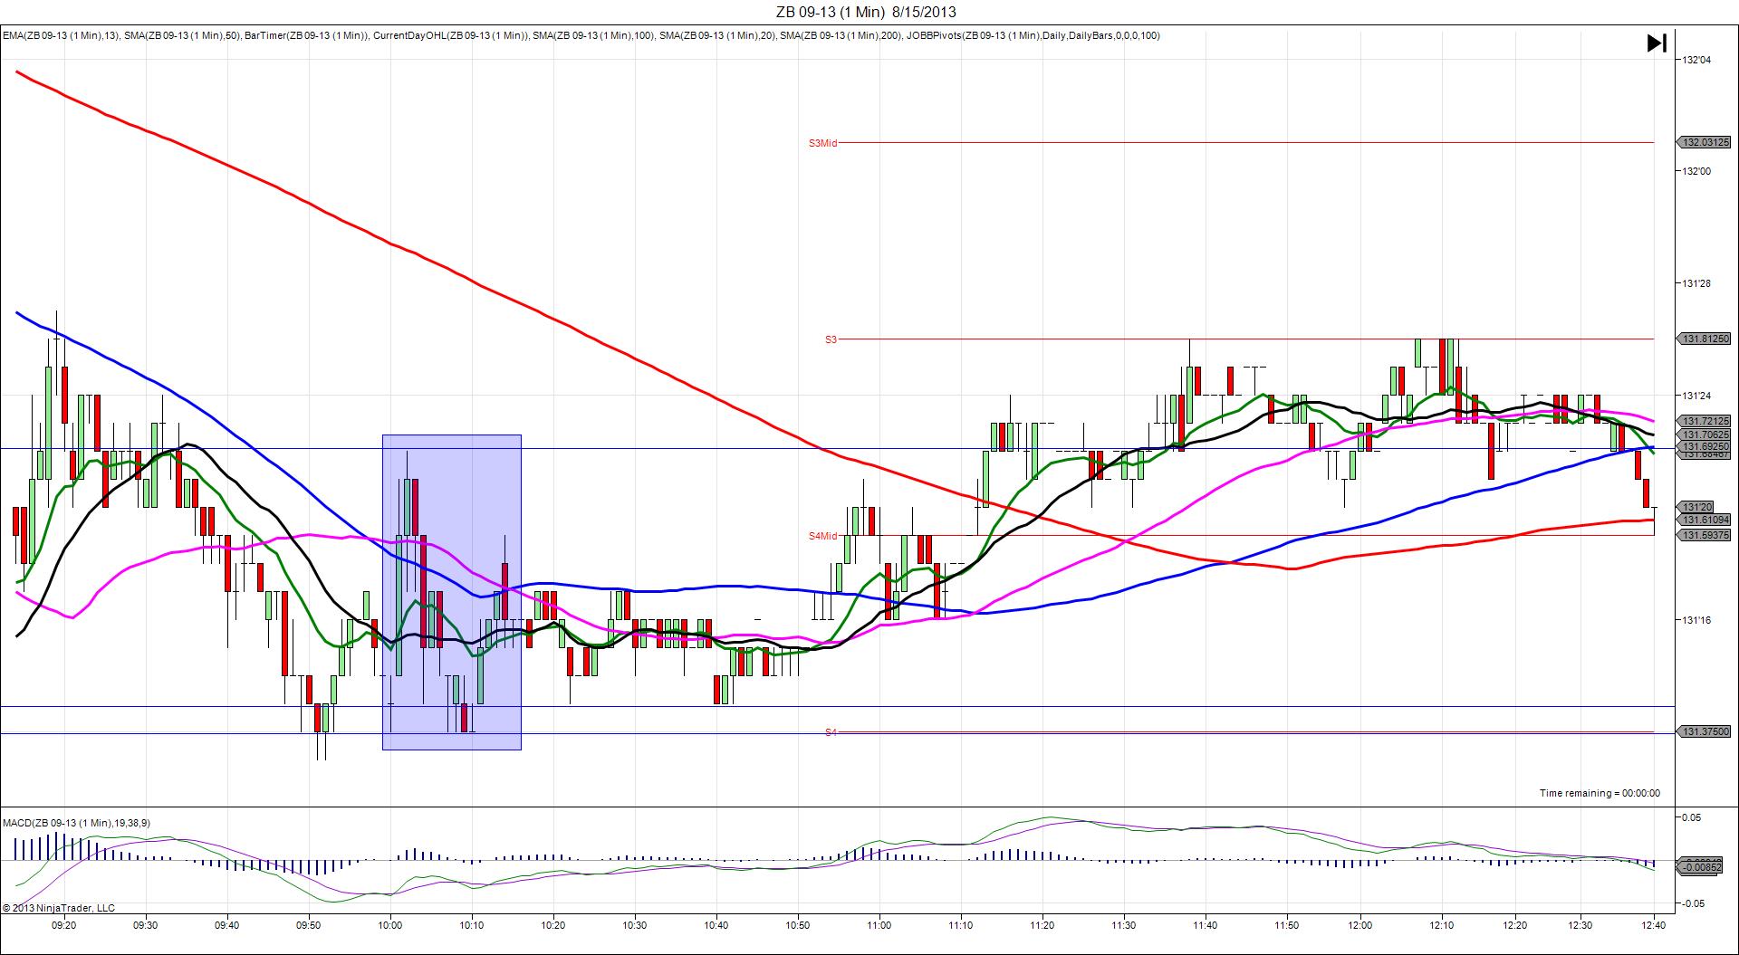Screen dimensions: 1739x955
Task: Click the 131.59375 price marker
Action: pyautogui.click(x=1705, y=535)
